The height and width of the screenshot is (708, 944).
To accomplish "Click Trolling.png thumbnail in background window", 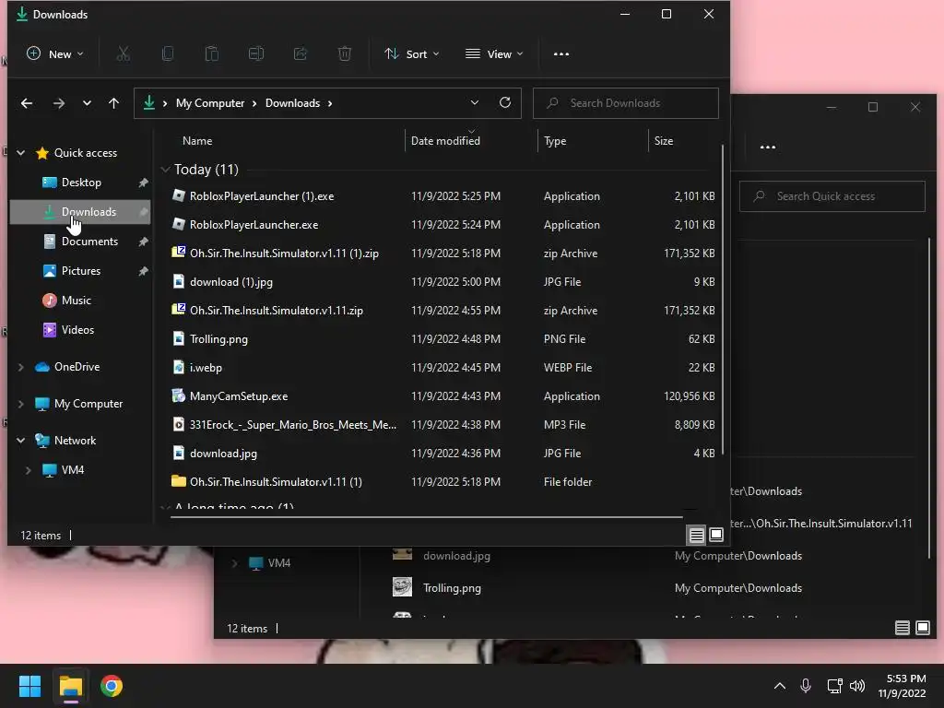I will point(402,587).
